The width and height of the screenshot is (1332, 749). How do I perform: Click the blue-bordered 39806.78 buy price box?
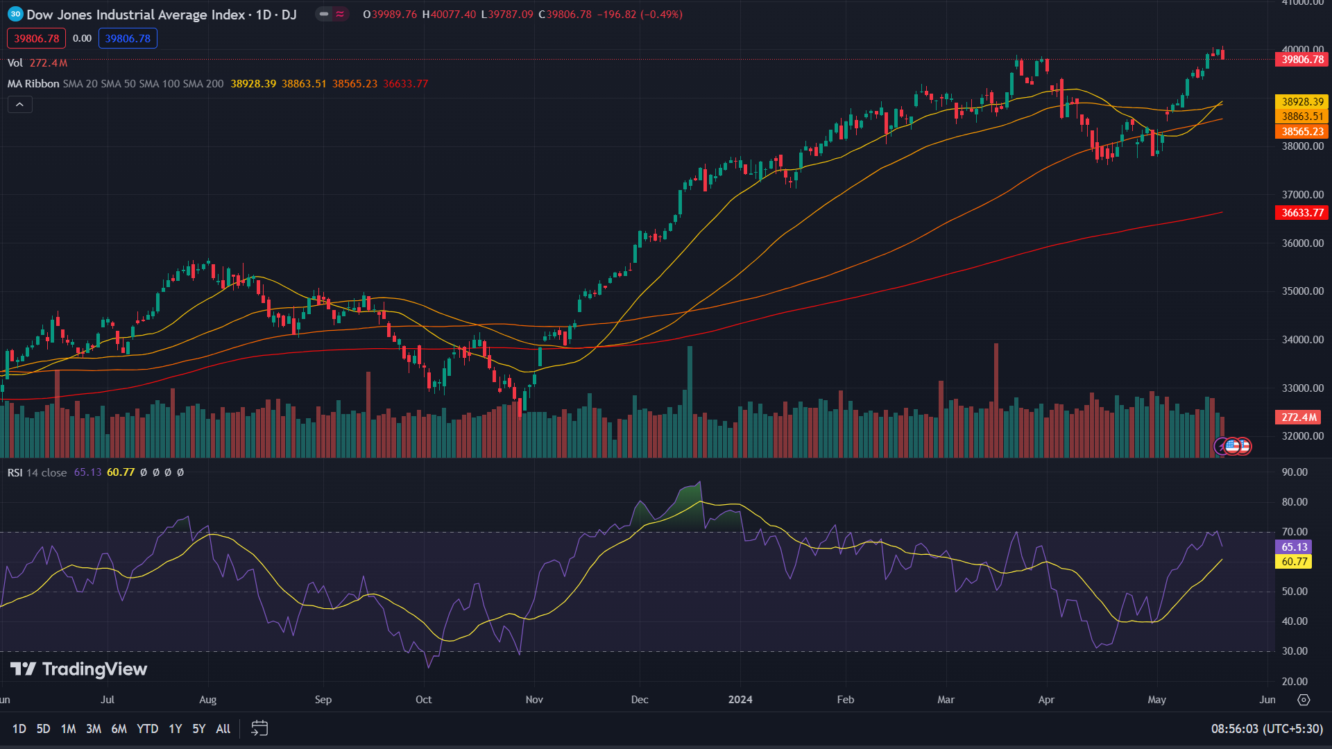pos(128,39)
